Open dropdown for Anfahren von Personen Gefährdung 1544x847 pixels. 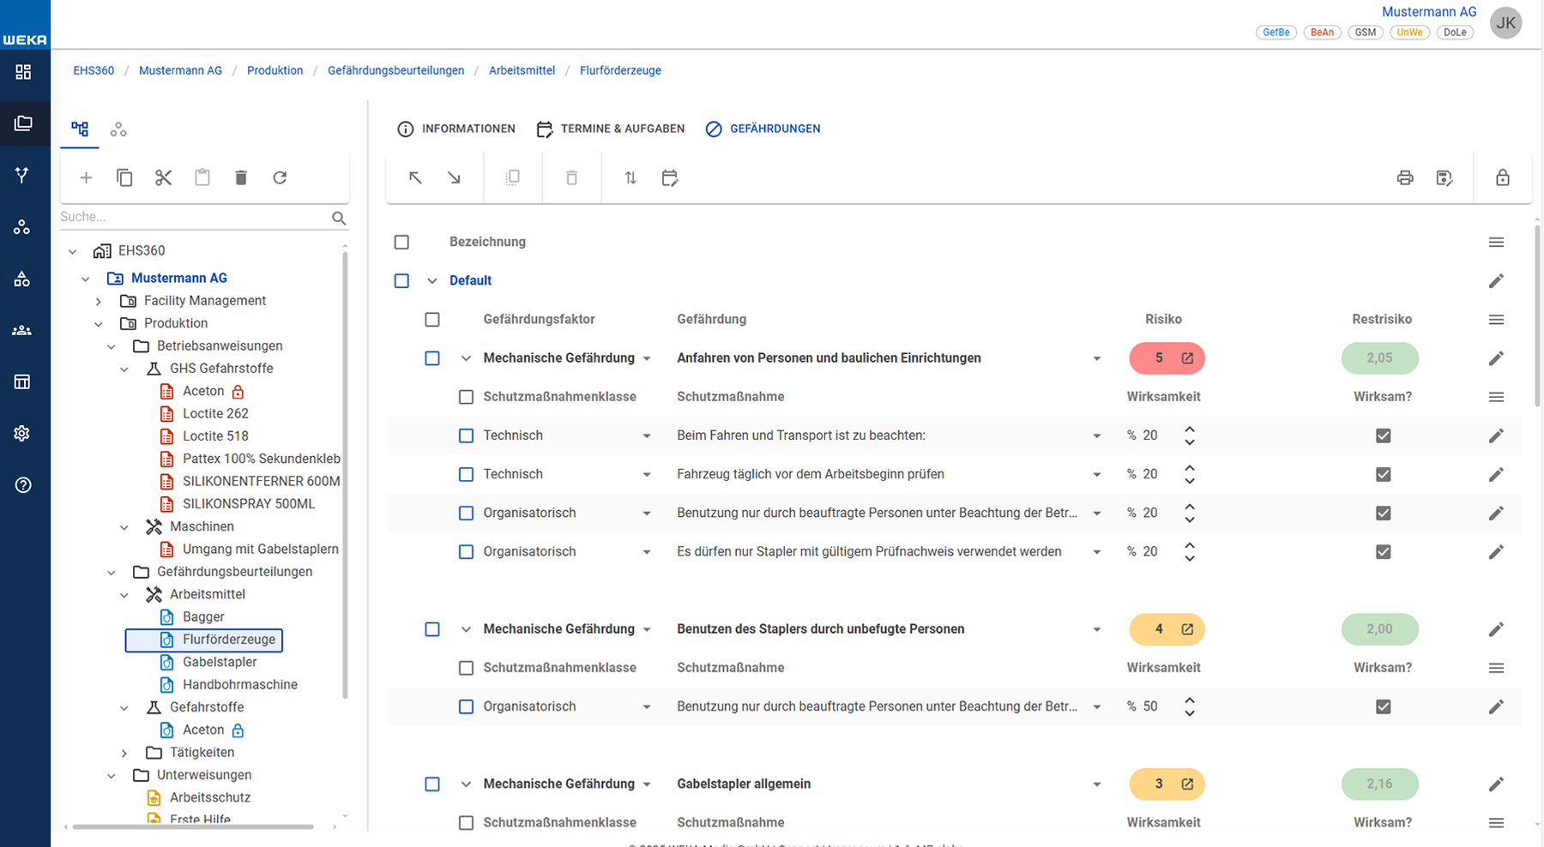pyautogui.click(x=1096, y=358)
